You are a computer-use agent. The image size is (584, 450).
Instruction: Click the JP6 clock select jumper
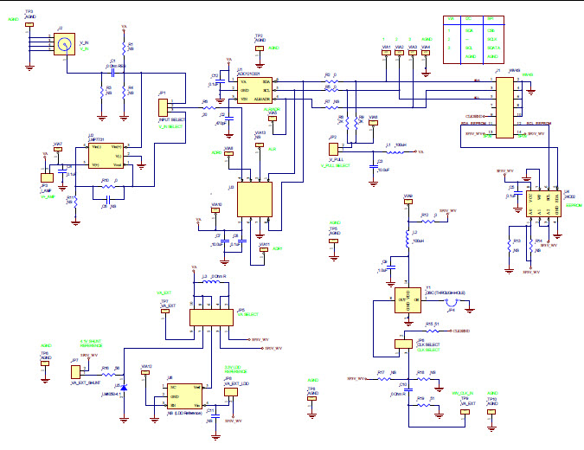[x=402, y=343]
